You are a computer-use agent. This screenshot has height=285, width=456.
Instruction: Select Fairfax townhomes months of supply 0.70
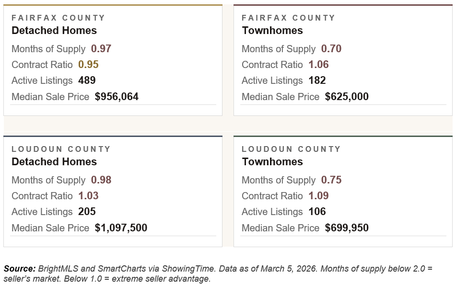point(331,49)
